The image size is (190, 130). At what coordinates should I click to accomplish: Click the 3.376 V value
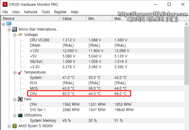[x=69, y=67]
